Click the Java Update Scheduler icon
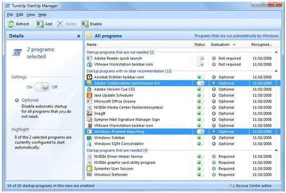Viewport: 286px width, 193px height. (89, 95)
